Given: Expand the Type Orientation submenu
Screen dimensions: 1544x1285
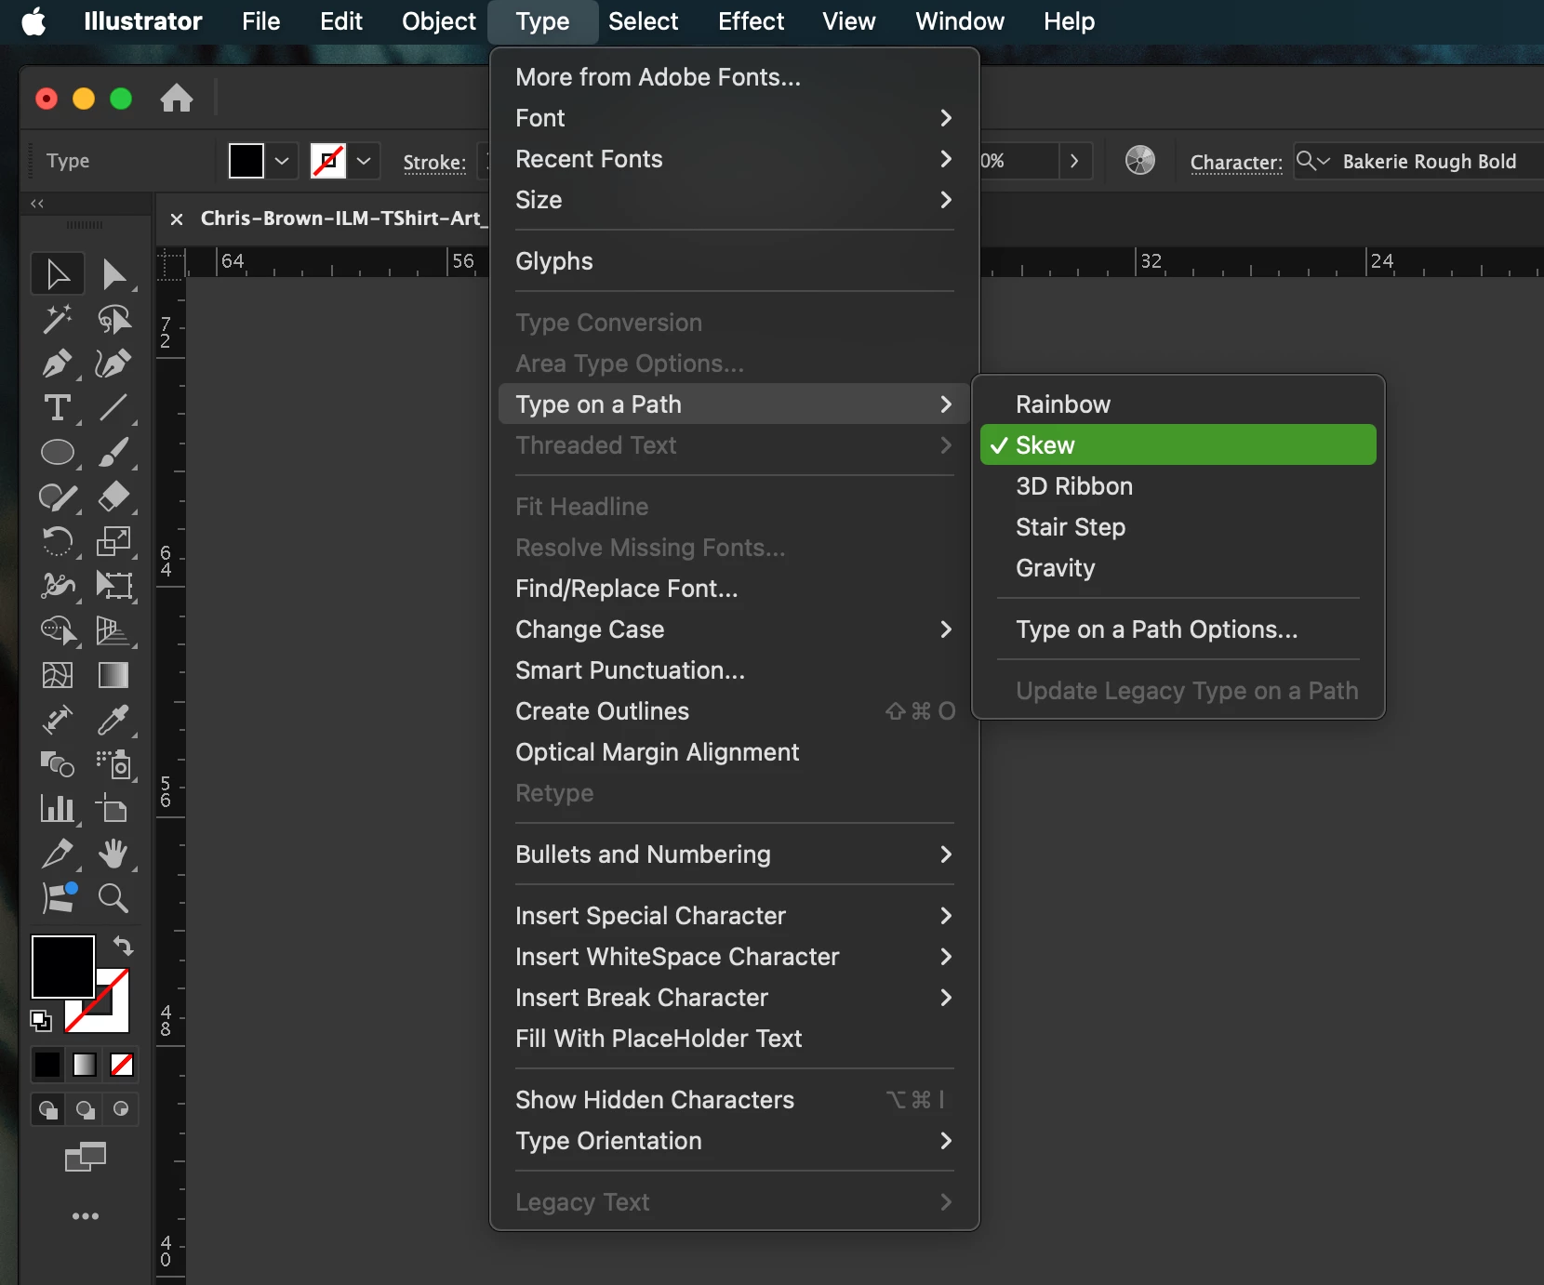Looking at the screenshot, I should tap(735, 1141).
